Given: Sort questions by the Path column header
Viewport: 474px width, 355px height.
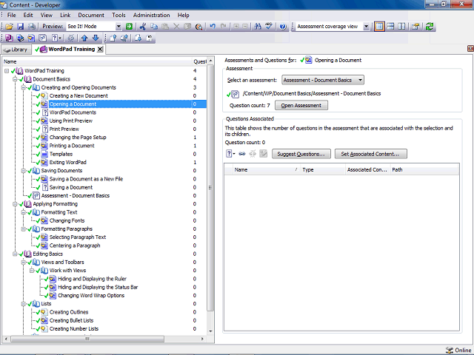Looking at the screenshot, I should pyautogui.click(x=424, y=170).
